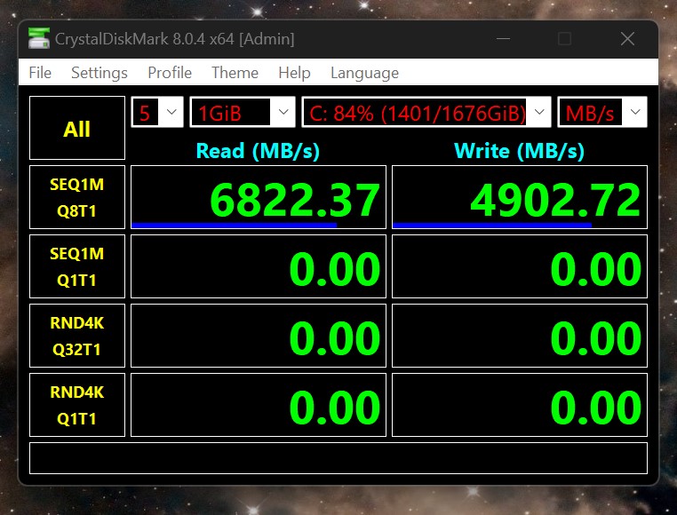677x515 pixels.
Task: Open the Help menu
Action: tap(294, 73)
